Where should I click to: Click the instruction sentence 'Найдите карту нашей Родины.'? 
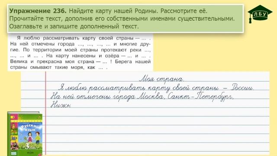113,11
